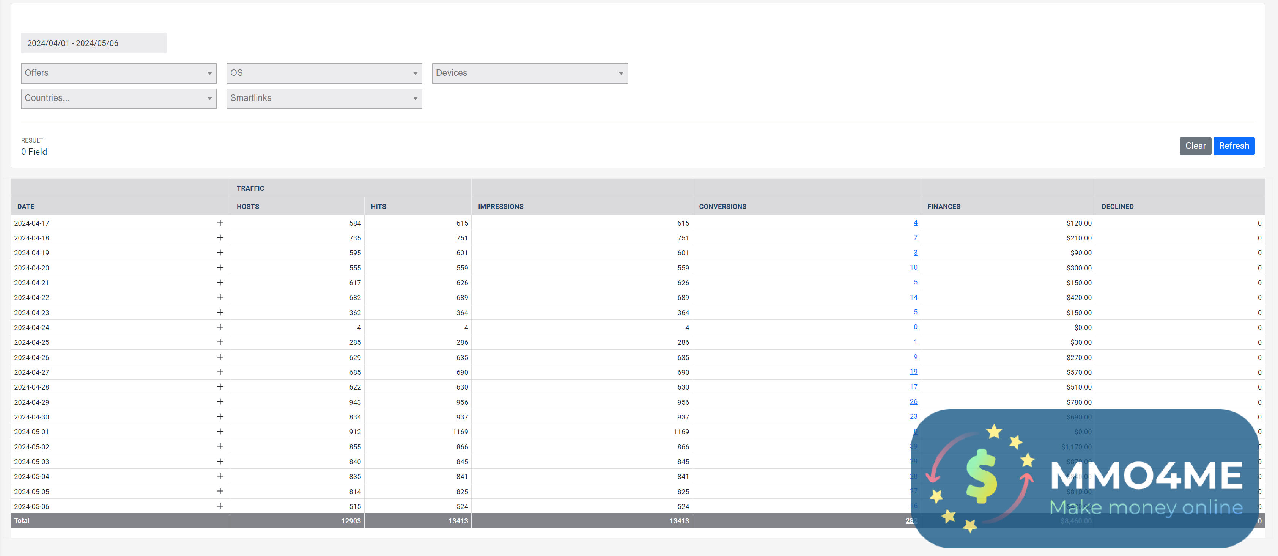Expand the 2024-05-01 row plus icon
Image resolution: width=1278 pixels, height=556 pixels.
pos(220,432)
